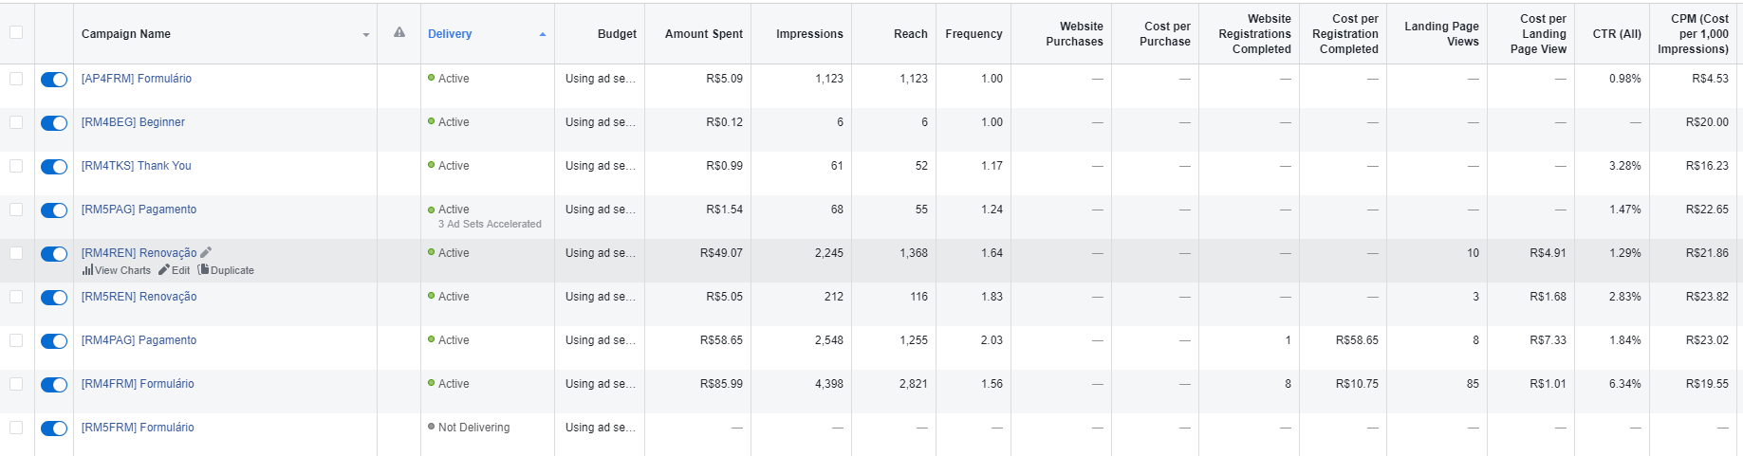The height and width of the screenshot is (456, 1743).
Task: Toggle the [RM4PAG] Pagamento campaign switch
Action: 54,341
